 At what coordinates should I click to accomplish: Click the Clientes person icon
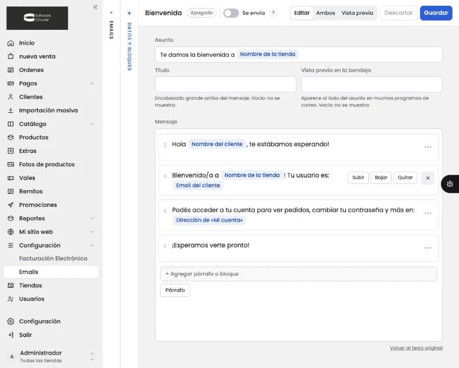pos(10,97)
